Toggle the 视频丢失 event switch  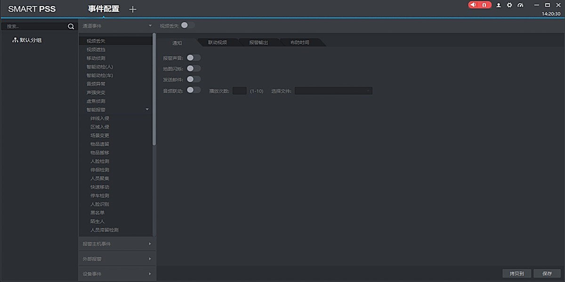click(187, 25)
